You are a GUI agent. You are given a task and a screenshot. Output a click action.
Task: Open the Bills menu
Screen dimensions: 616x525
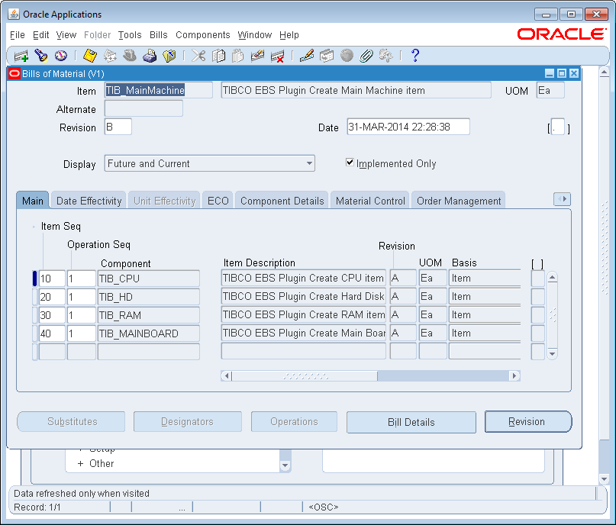click(158, 35)
